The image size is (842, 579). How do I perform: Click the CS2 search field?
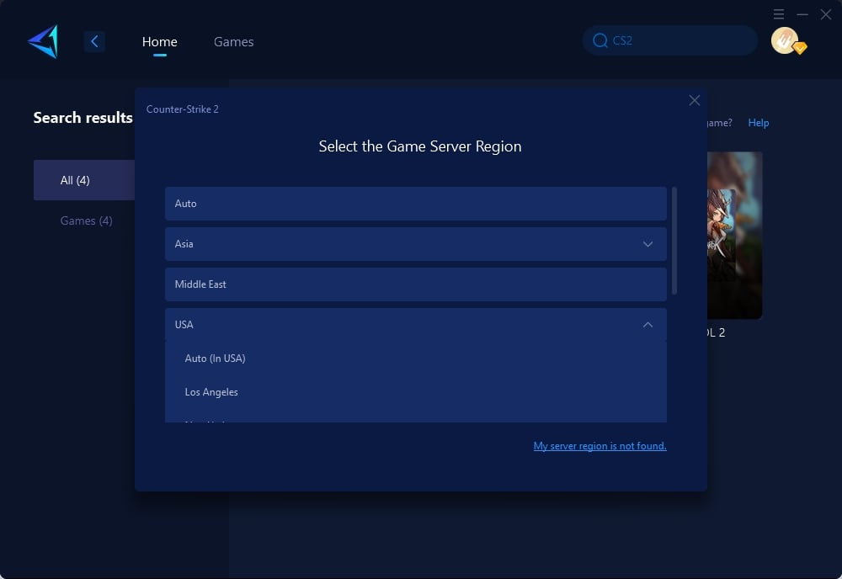[x=670, y=40]
